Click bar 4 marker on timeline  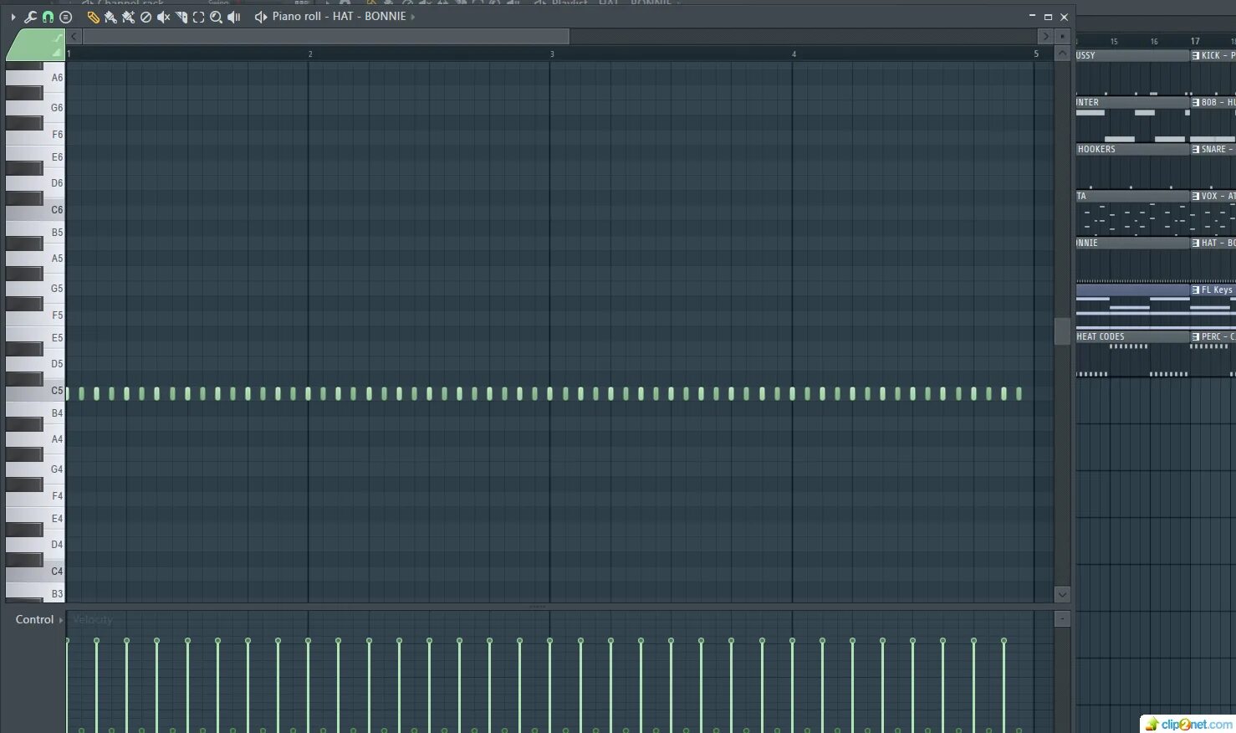point(794,54)
